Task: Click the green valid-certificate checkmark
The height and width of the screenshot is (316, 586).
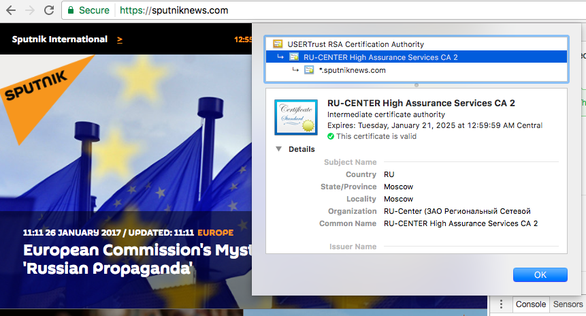Action: [331, 136]
